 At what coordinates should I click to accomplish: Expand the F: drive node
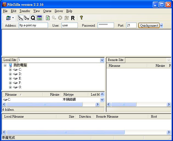click(10, 83)
